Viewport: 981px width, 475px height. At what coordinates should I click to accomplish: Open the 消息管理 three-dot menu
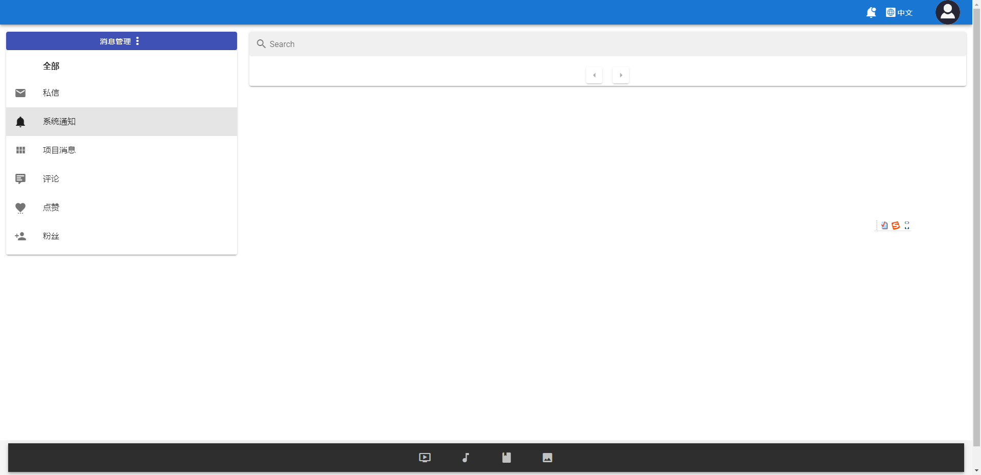137,41
